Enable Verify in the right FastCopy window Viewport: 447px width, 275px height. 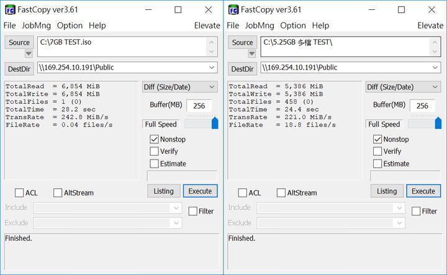(x=377, y=151)
